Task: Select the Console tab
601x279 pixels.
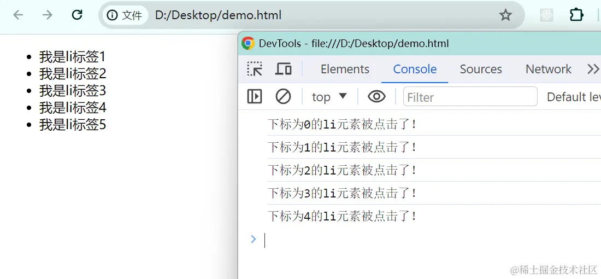Action: point(415,69)
